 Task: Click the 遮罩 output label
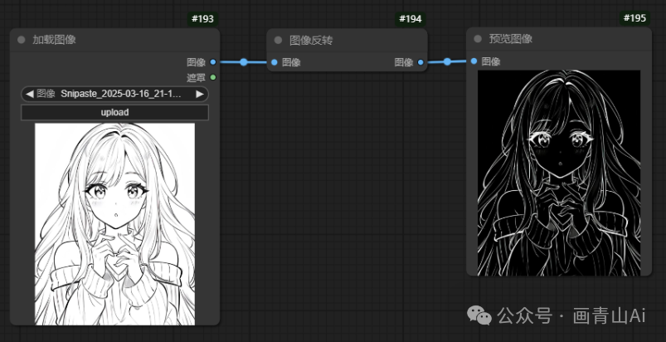197,77
